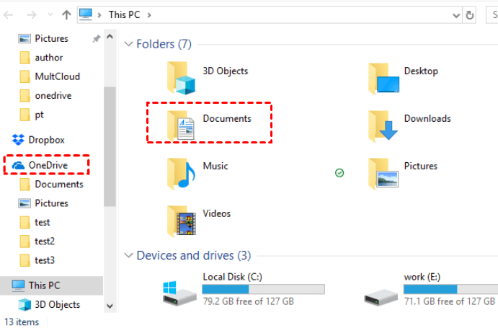Select MultCloud folder in quick access

coord(57,76)
